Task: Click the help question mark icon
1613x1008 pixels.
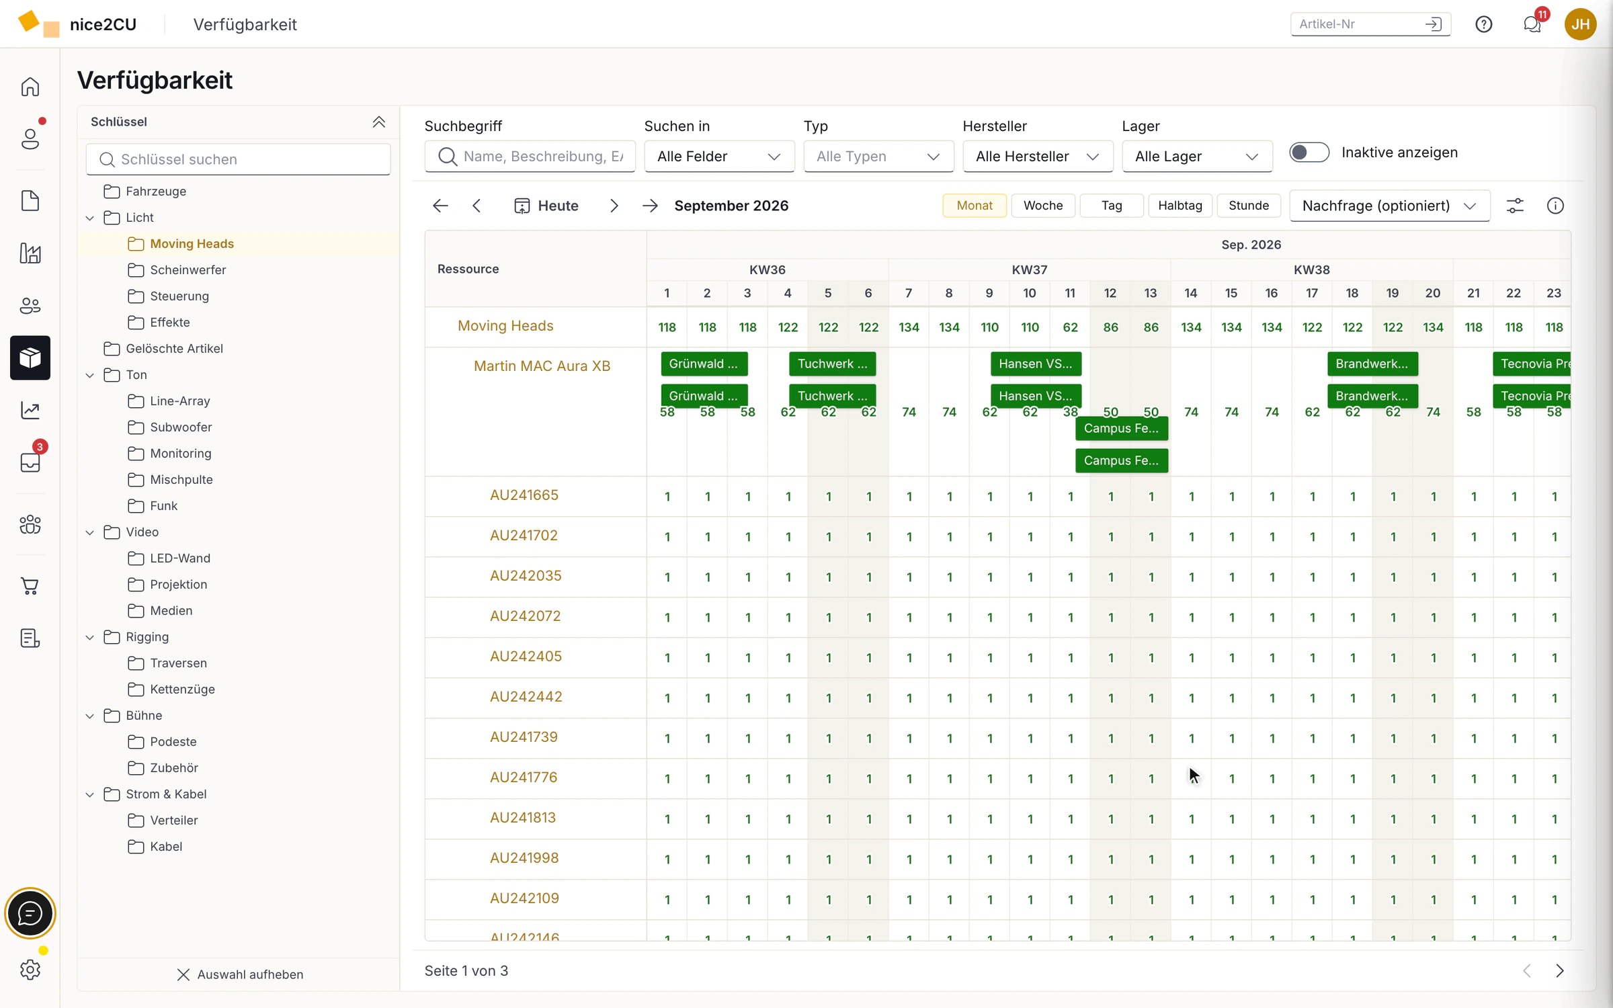Action: tap(1483, 24)
